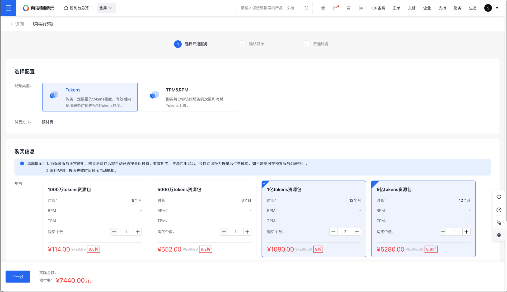This screenshot has height=292, width=507.
Task: Click the QR code icon in header
Action: [x=323, y=8]
